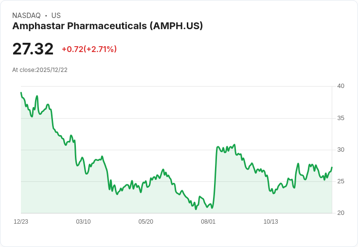358x247 pixels.
Task: Click the 03/10 x-axis date label
Action: pyautogui.click(x=83, y=221)
